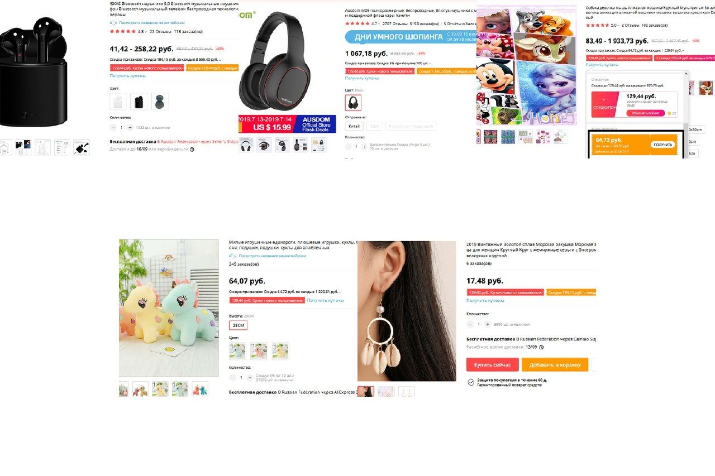Click the orange 'ПОЛУЧИТЬ' coupon button
Screen dimensions: 715x476
pyautogui.click(x=663, y=145)
